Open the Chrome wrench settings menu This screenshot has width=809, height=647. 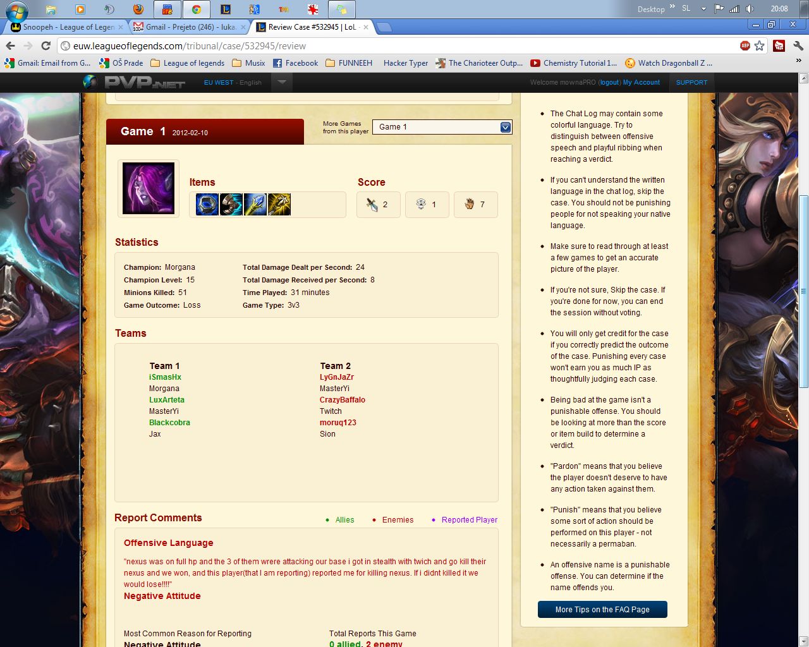click(x=798, y=45)
